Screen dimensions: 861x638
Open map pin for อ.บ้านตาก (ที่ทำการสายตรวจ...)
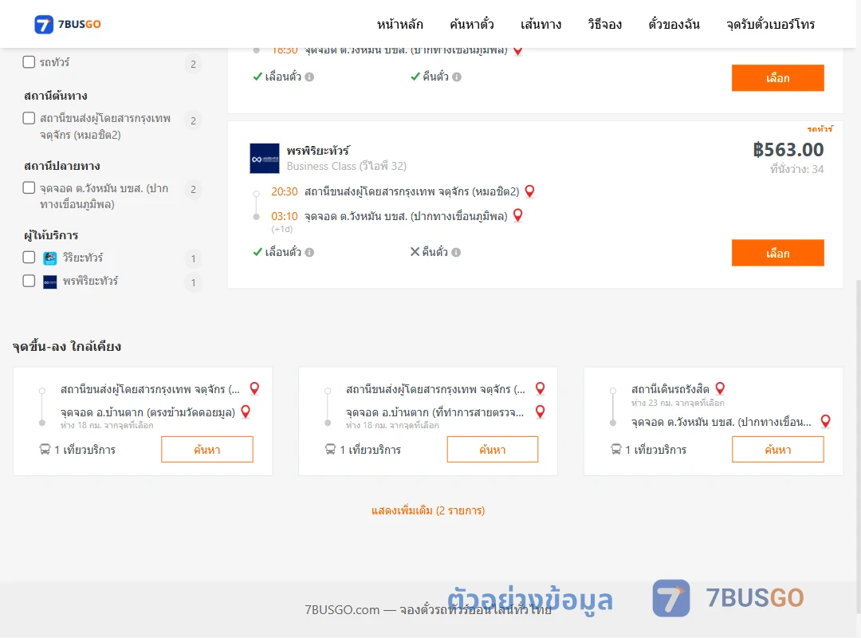pos(541,412)
